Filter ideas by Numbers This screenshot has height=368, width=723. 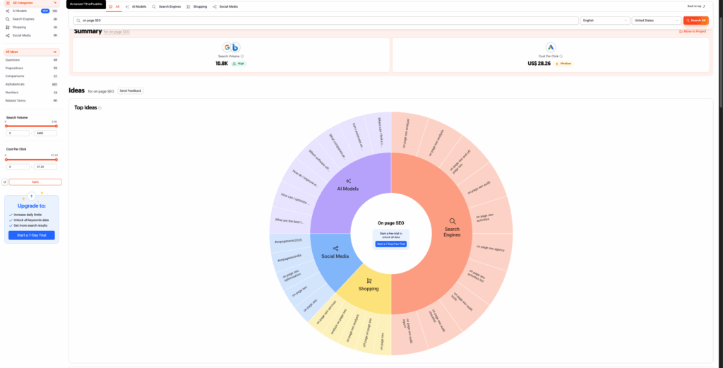pos(31,93)
